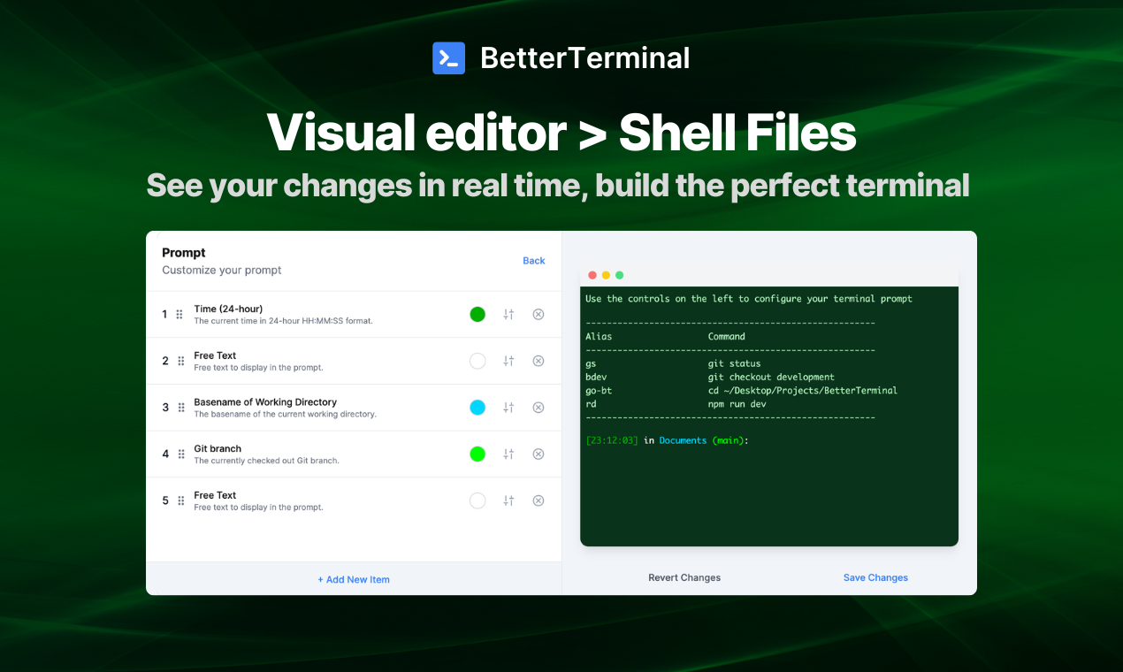Click 'The basename of the current working directory.'
This screenshot has height=672, width=1123.
coord(285,414)
